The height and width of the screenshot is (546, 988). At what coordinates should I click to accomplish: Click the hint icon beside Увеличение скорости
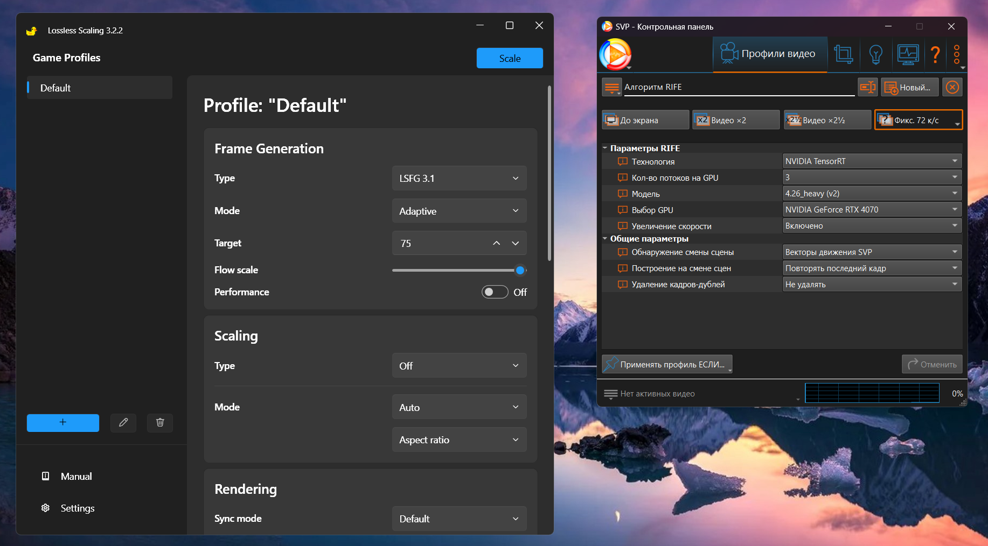(x=623, y=226)
